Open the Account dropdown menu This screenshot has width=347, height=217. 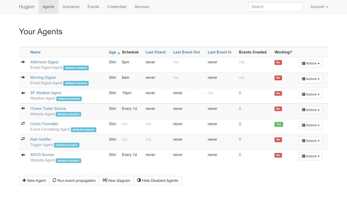(x=319, y=7)
